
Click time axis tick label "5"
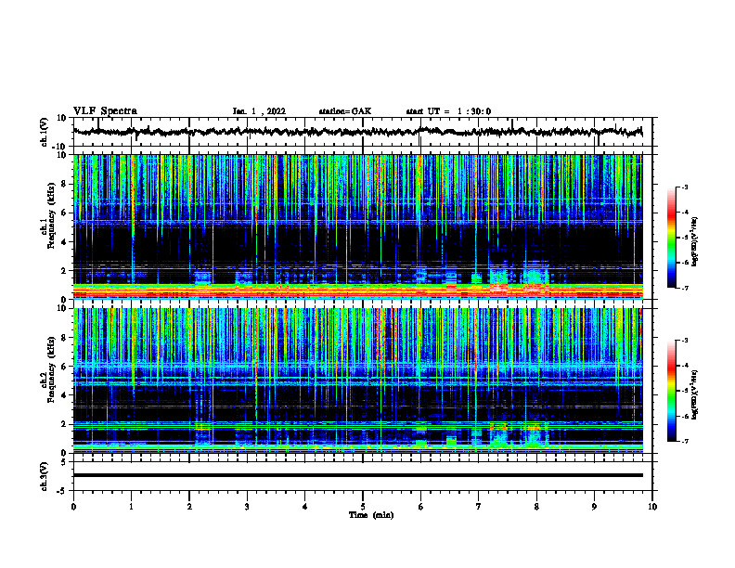tap(363, 507)
